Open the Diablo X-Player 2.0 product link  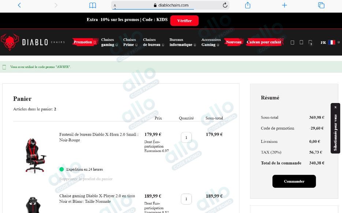point(97,198)
